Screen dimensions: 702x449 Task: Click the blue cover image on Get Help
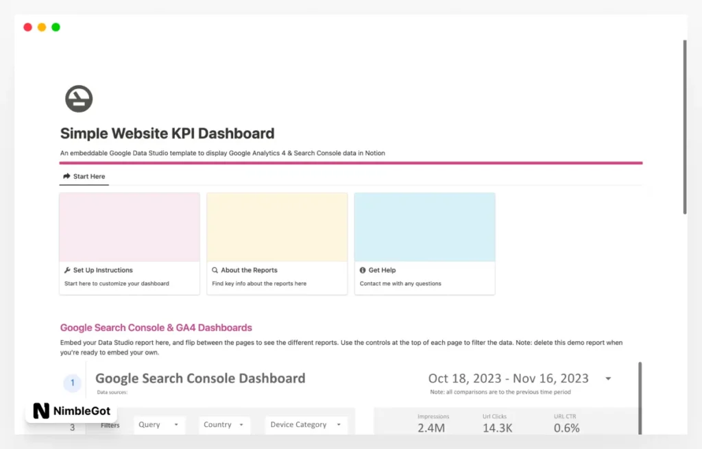click(x=424, y=225)
